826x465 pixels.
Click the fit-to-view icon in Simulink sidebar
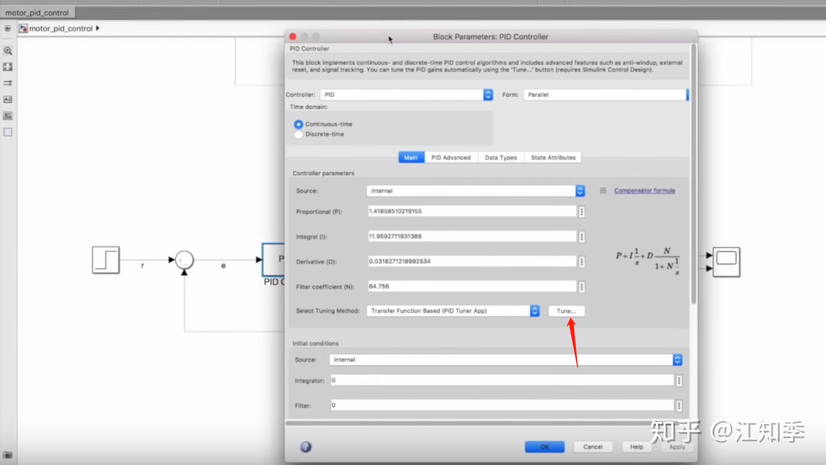pyautogui.click(x=8, y=67)
